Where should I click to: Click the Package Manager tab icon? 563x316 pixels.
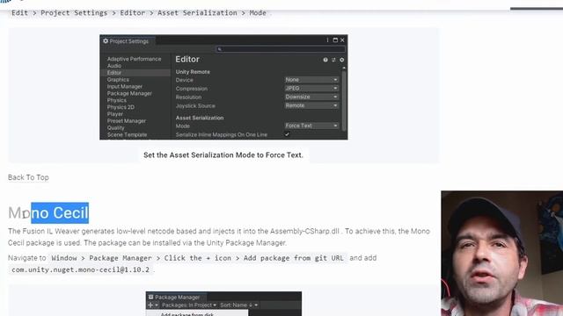(x=150, y=297)
